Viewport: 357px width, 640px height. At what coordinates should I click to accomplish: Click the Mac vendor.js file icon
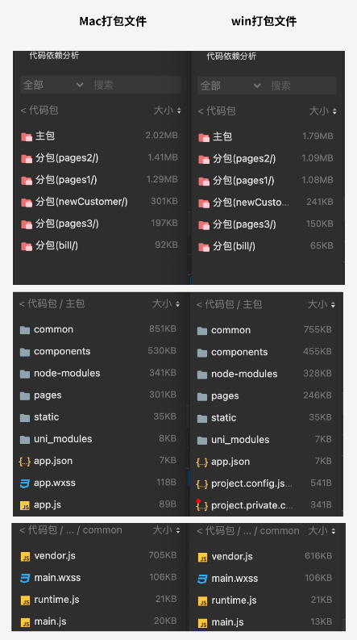[x=25, y=556]
